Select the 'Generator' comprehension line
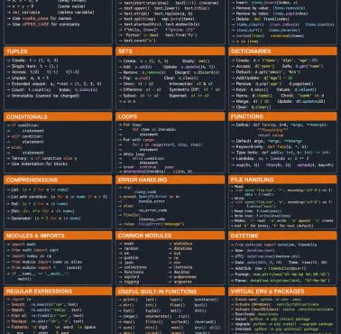This screenshot has height=334, width=341. click(43, 218)
